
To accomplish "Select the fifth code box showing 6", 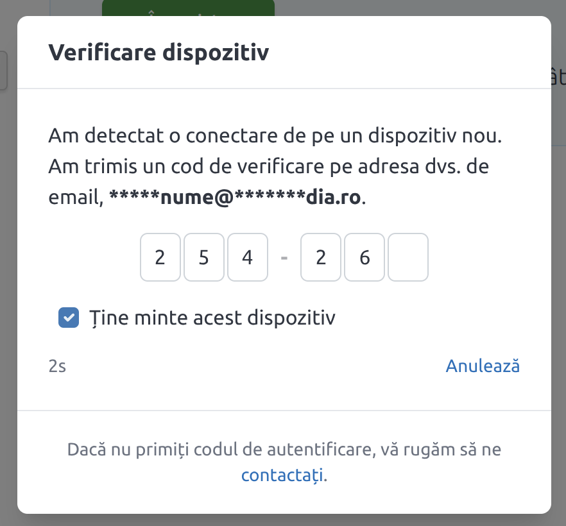I will coord(364,257).
